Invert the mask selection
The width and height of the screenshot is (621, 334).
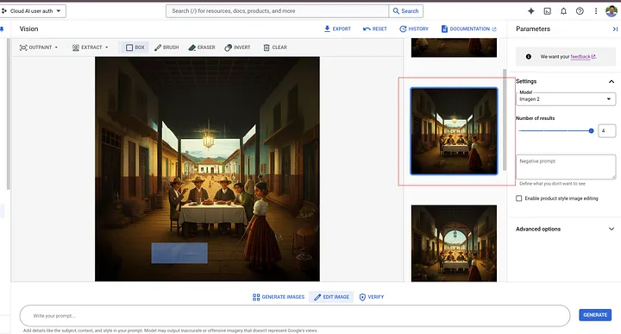237,47
